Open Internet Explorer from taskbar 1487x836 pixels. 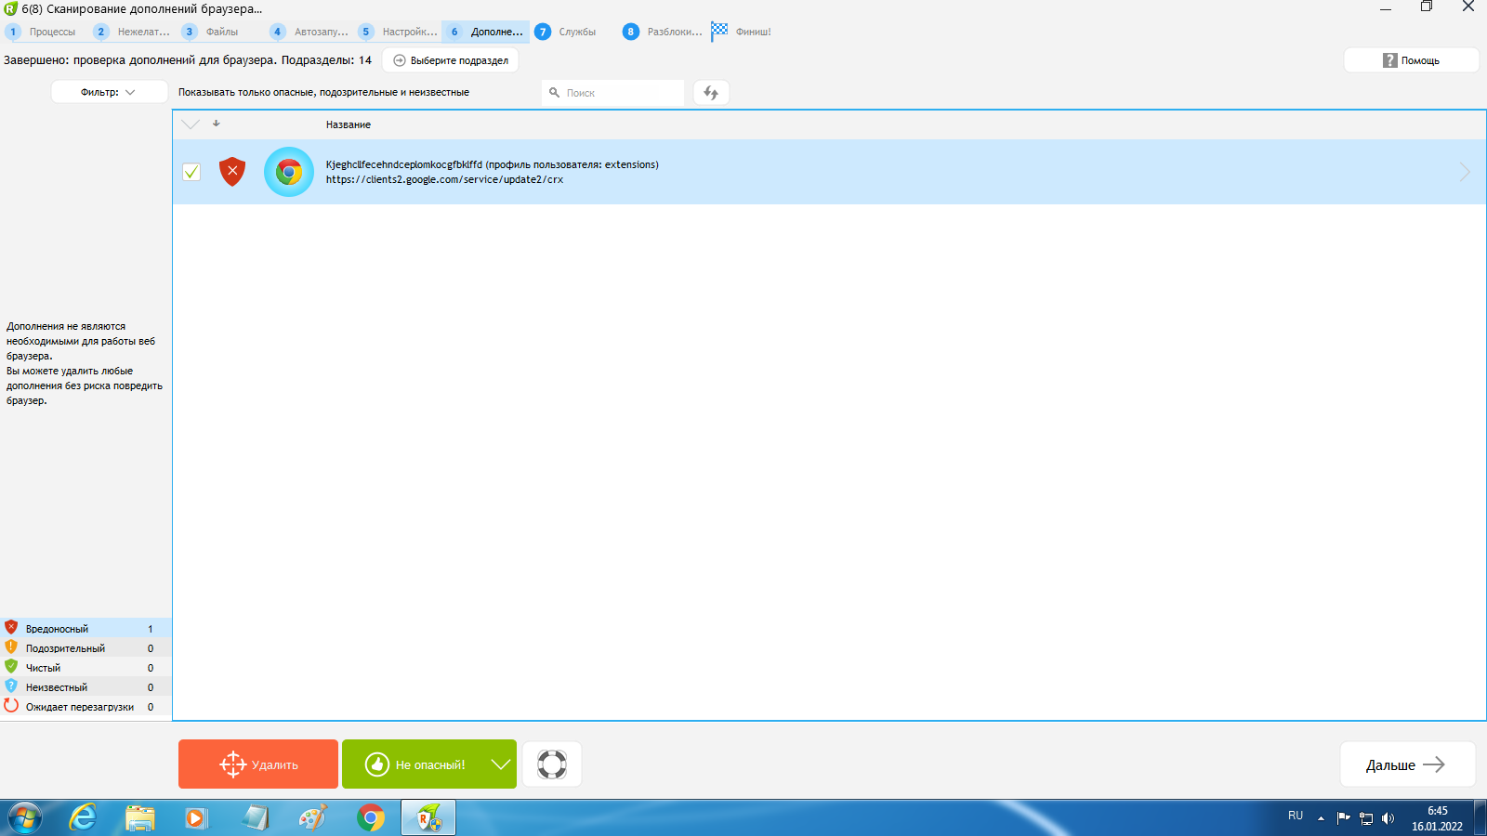[x=84, y=817]
